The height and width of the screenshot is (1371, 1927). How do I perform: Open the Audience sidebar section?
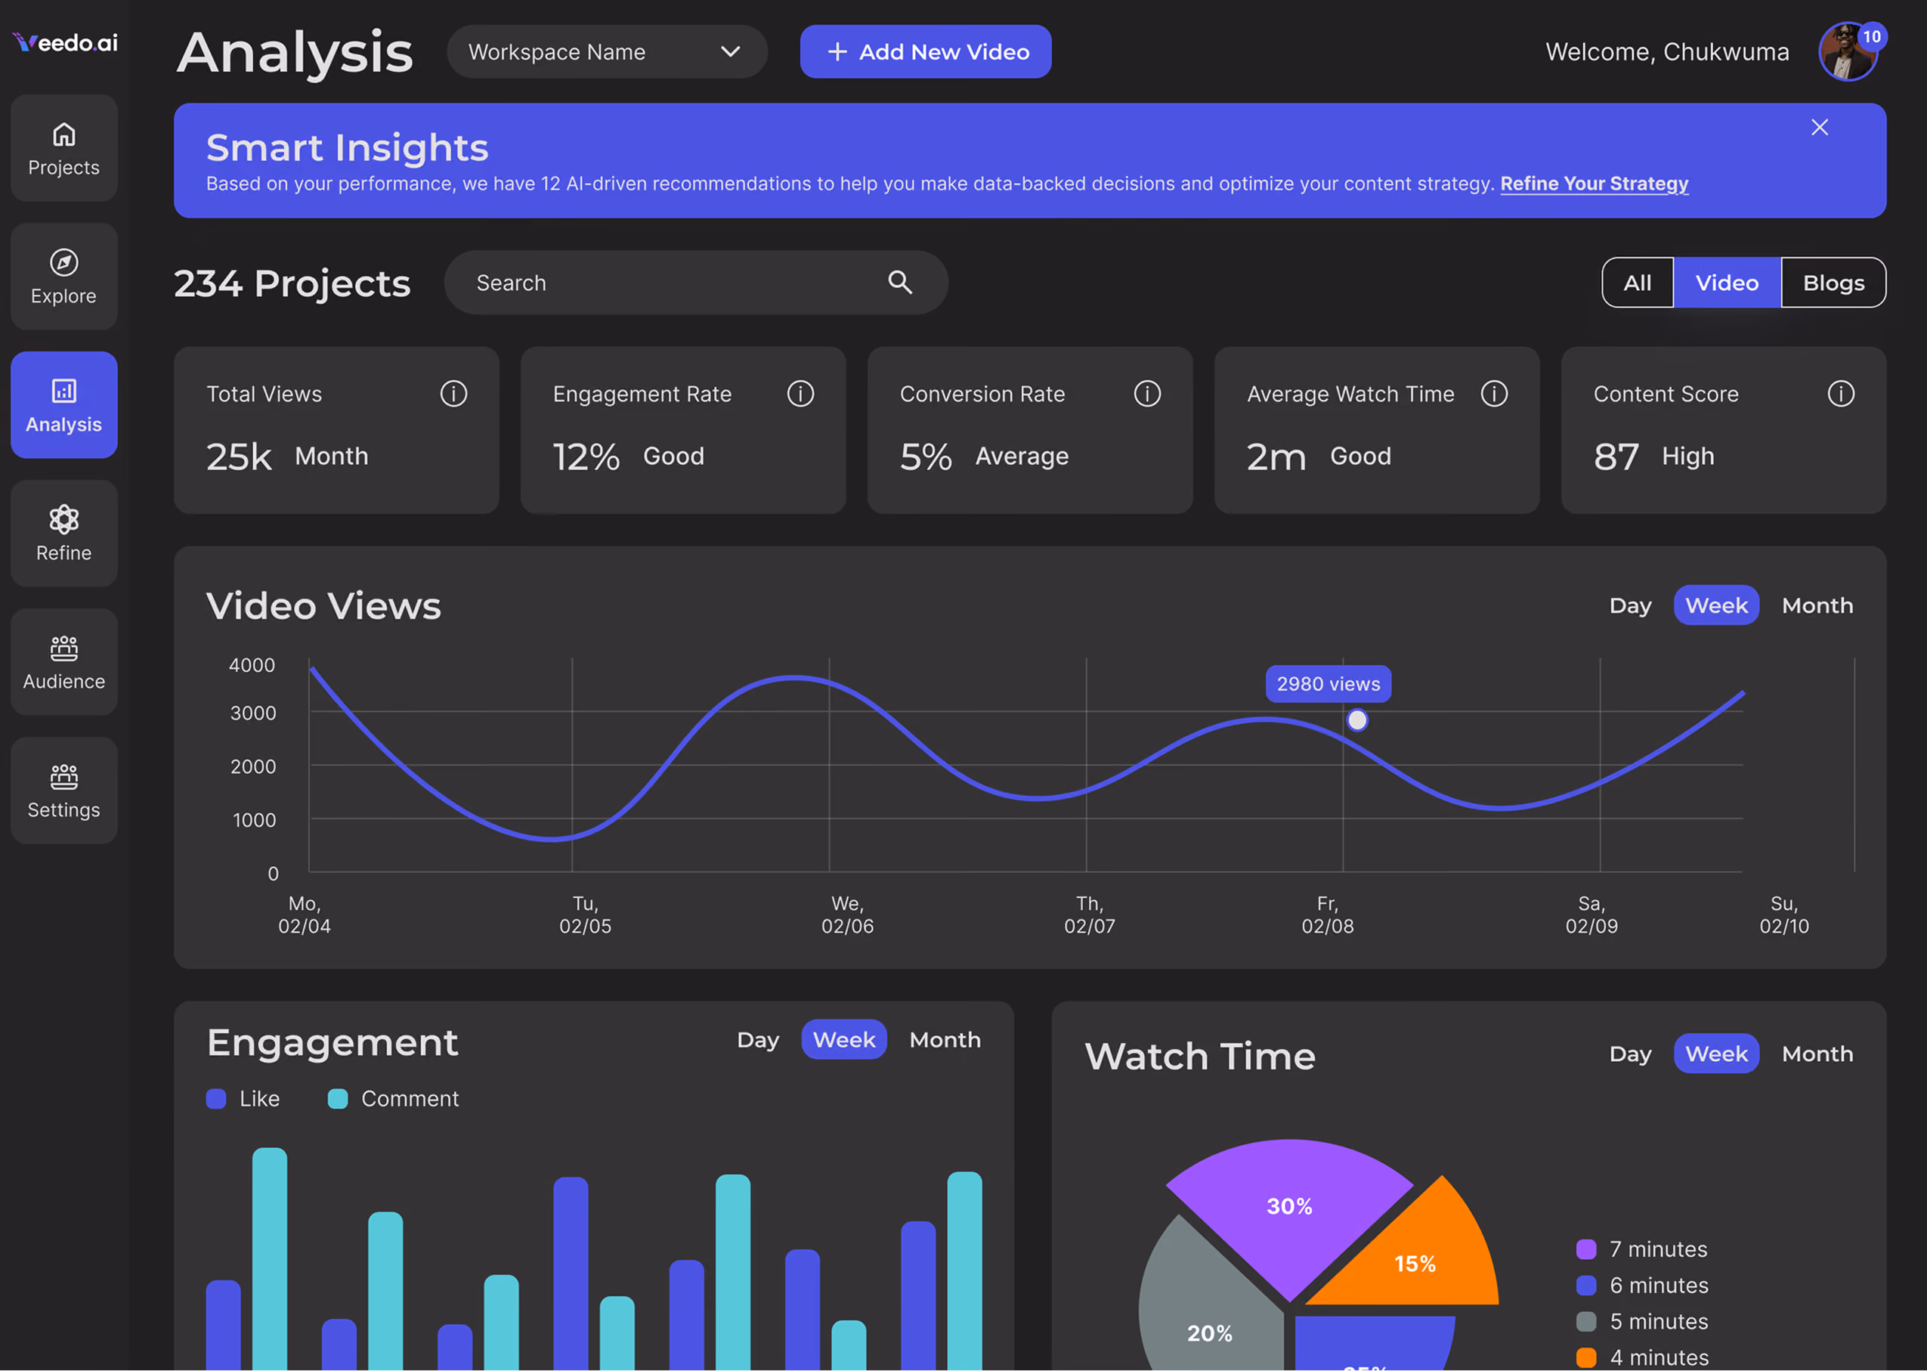(64, 661)
